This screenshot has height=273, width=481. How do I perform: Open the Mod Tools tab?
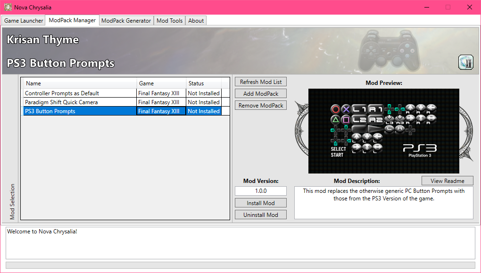(x=170, y=21)
